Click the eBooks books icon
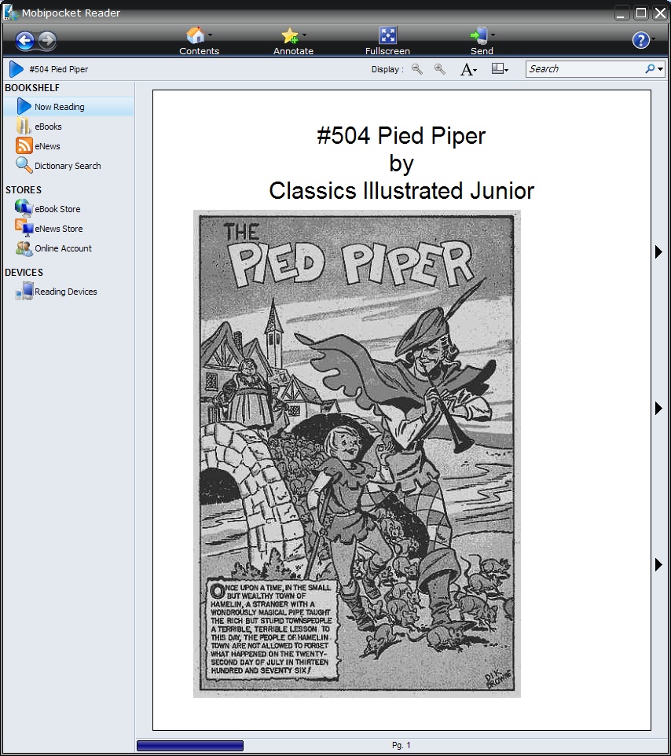Viewport: 671px width, 756px height. pyautogui.click(x=24, y=126)
